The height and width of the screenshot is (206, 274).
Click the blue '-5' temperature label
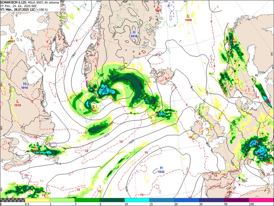click(x=168, y=6)
